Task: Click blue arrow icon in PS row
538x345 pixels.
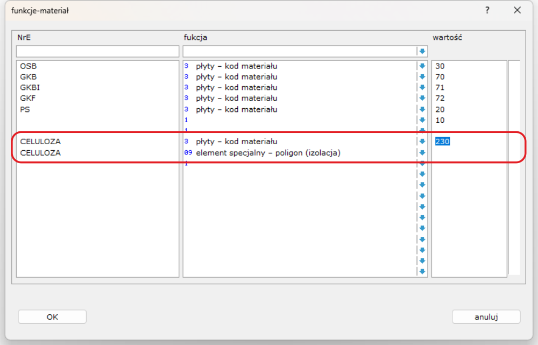Action: [x=422, y=109]
